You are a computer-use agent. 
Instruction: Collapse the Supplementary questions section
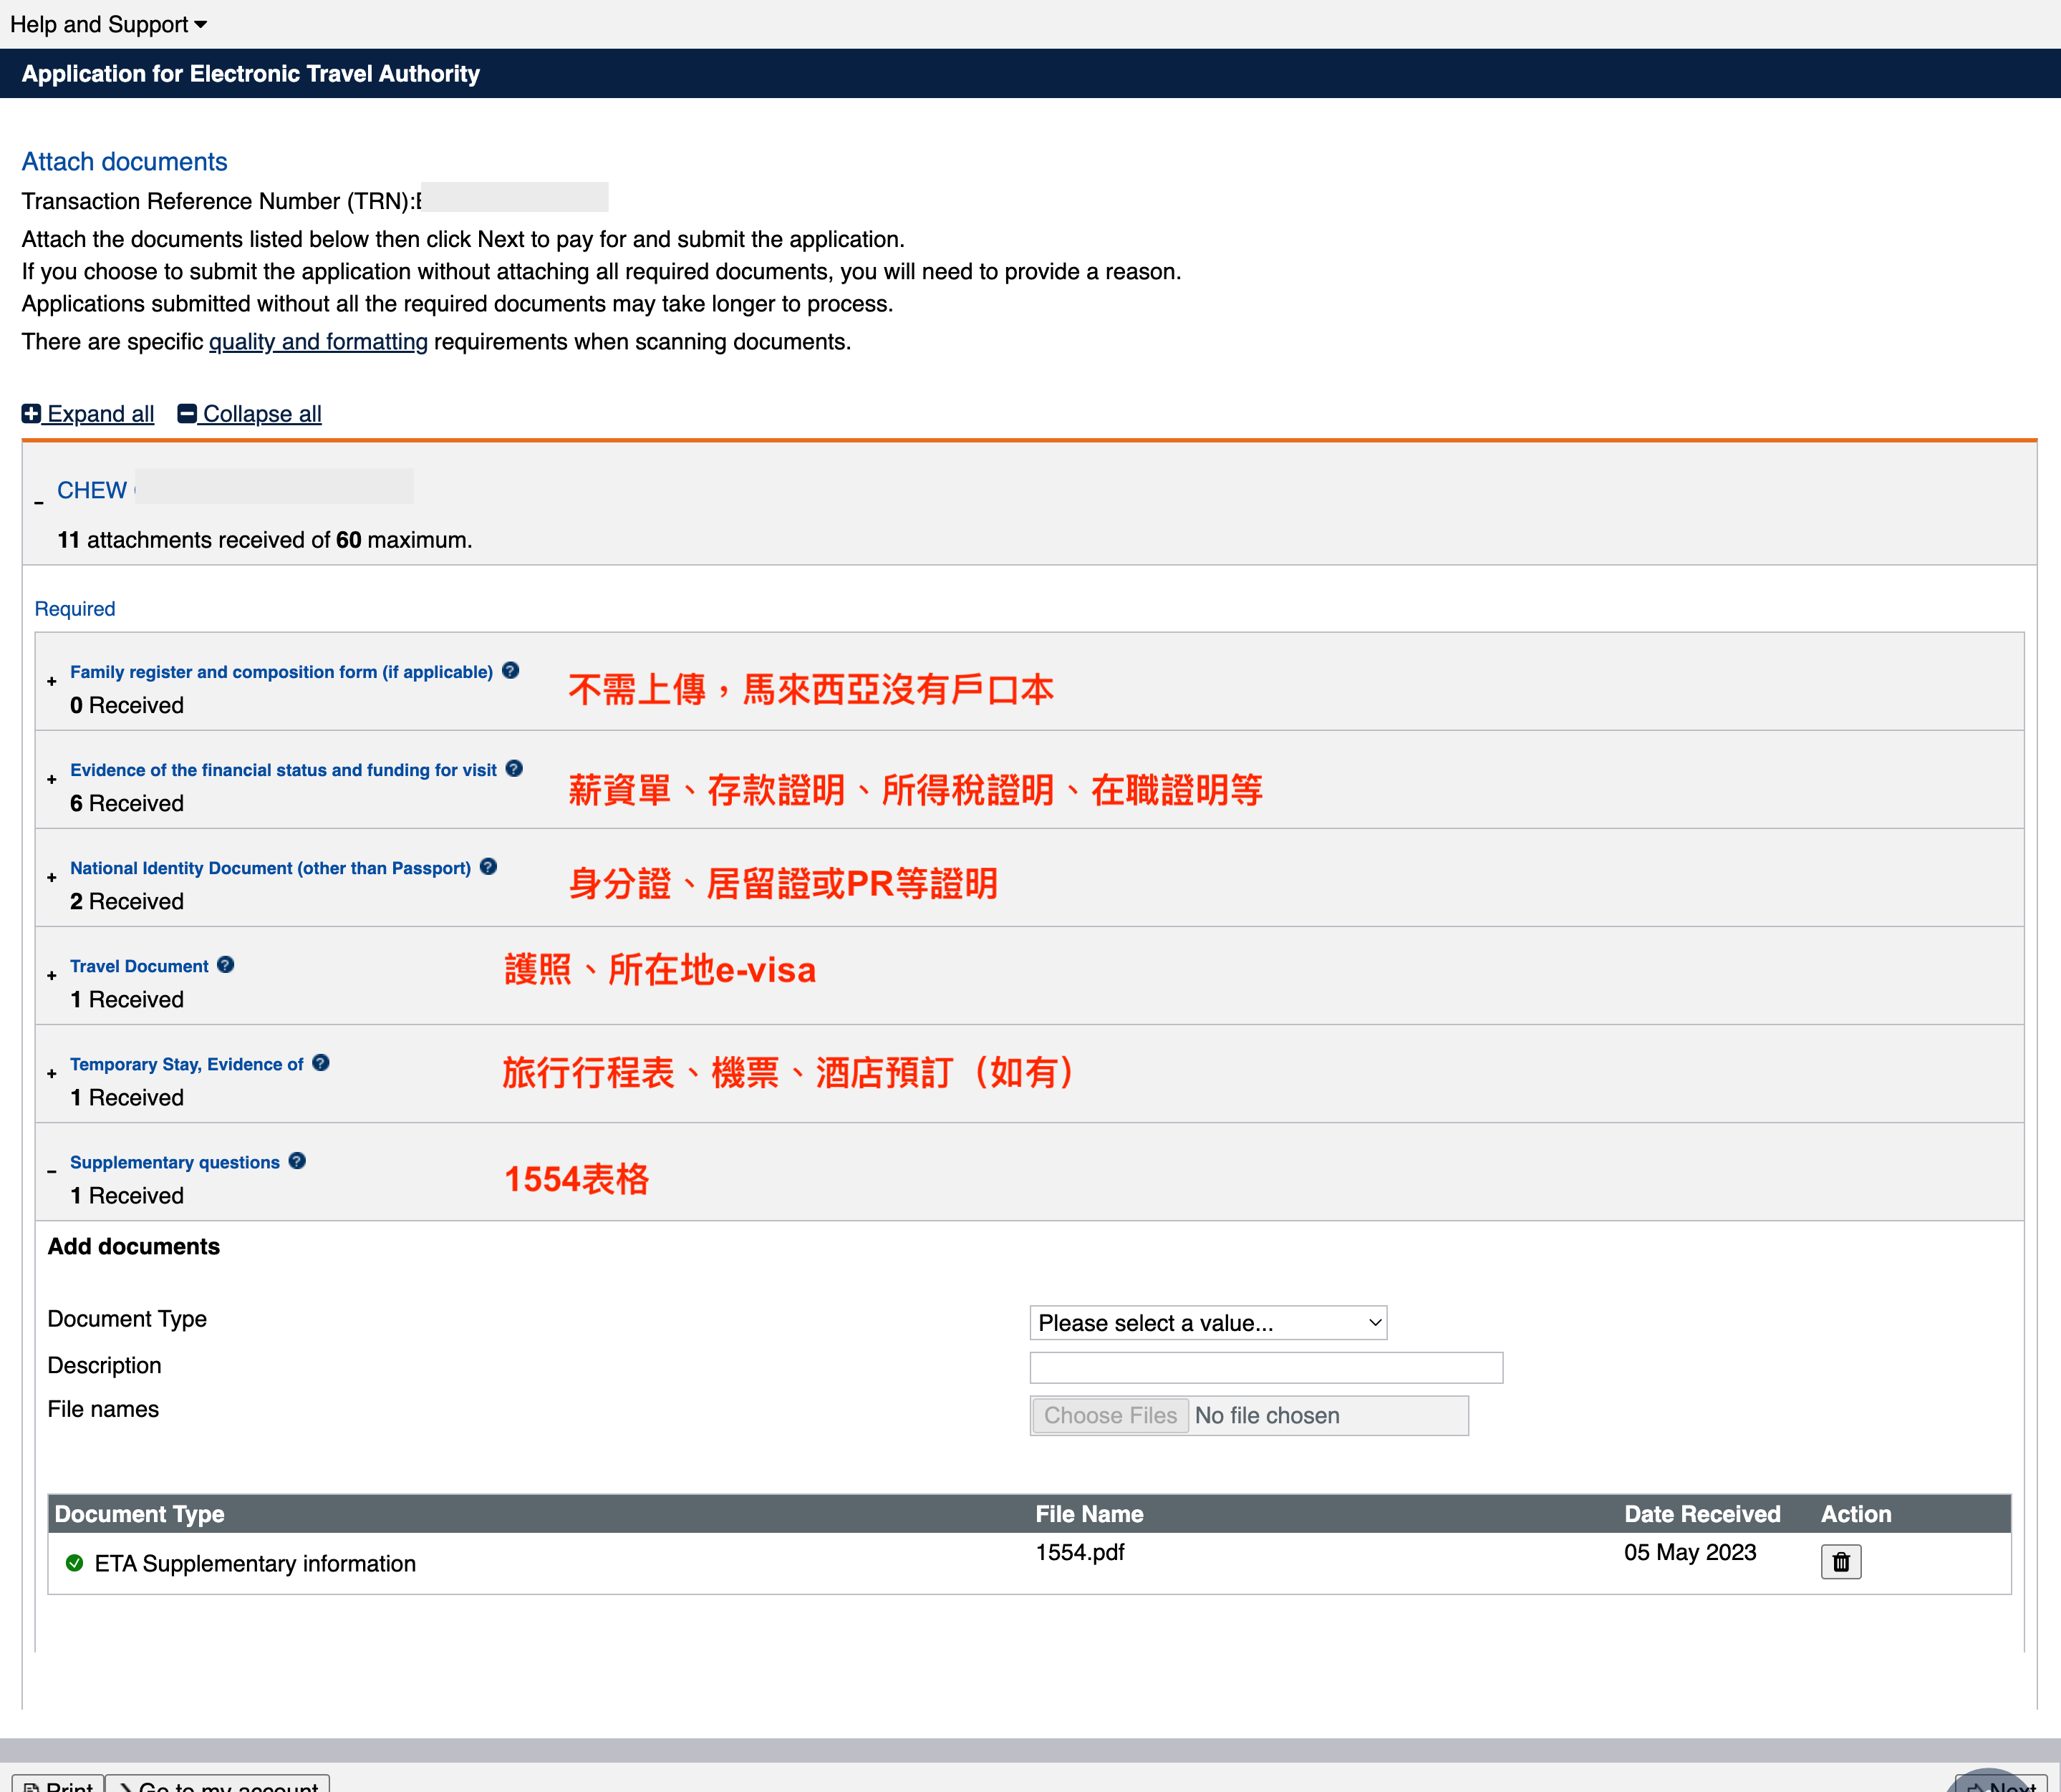pyautogui.click(x=52, y=1171)
